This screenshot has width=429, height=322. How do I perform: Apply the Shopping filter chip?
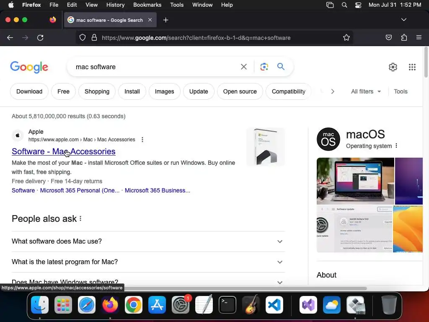coord(97,91)
